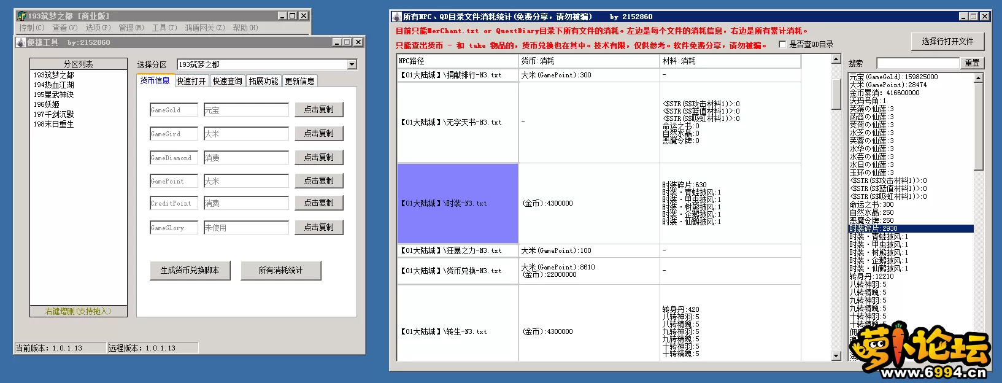Click the 大米 field in the GameGird row
1002x383 pixels.
[x=246, y=134]
